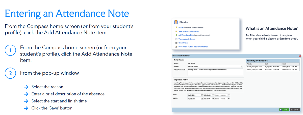303x115 pixels.
Task: Click Edie Allen's avatar icon
Action: click(176, 22)
